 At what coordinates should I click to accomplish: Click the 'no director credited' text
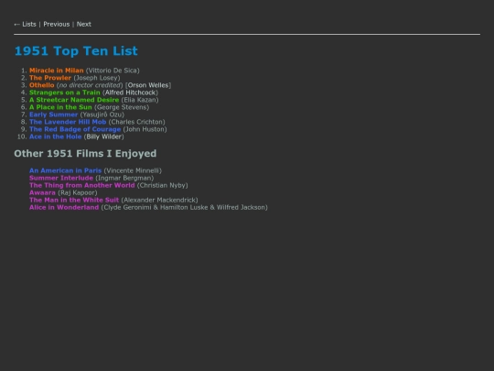coord(90,85)
